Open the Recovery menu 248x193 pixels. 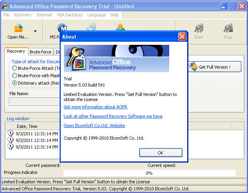pyautogui.click(x=23, y=15)
